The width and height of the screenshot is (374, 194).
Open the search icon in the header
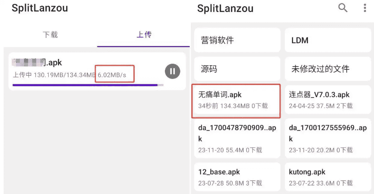(x=343, y=8)
